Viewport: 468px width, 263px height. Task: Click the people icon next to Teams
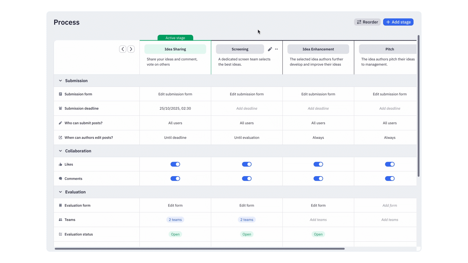pyautogui.click(x=60, y=219)
